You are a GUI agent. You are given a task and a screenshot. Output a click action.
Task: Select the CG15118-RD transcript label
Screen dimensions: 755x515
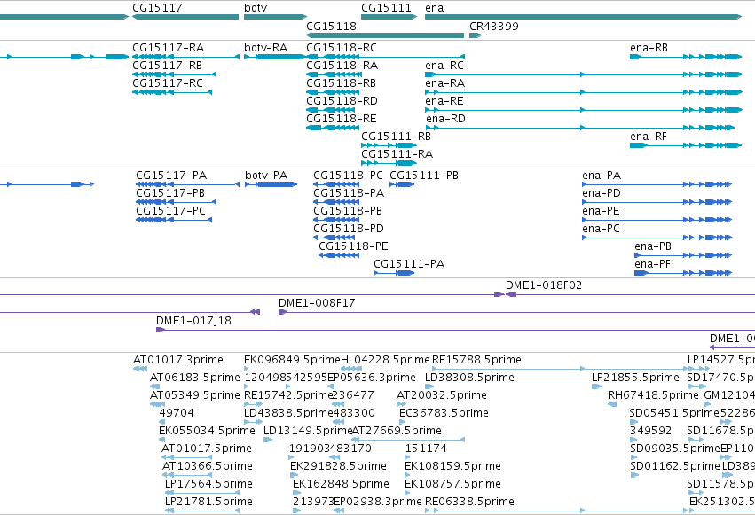(342, 101)
